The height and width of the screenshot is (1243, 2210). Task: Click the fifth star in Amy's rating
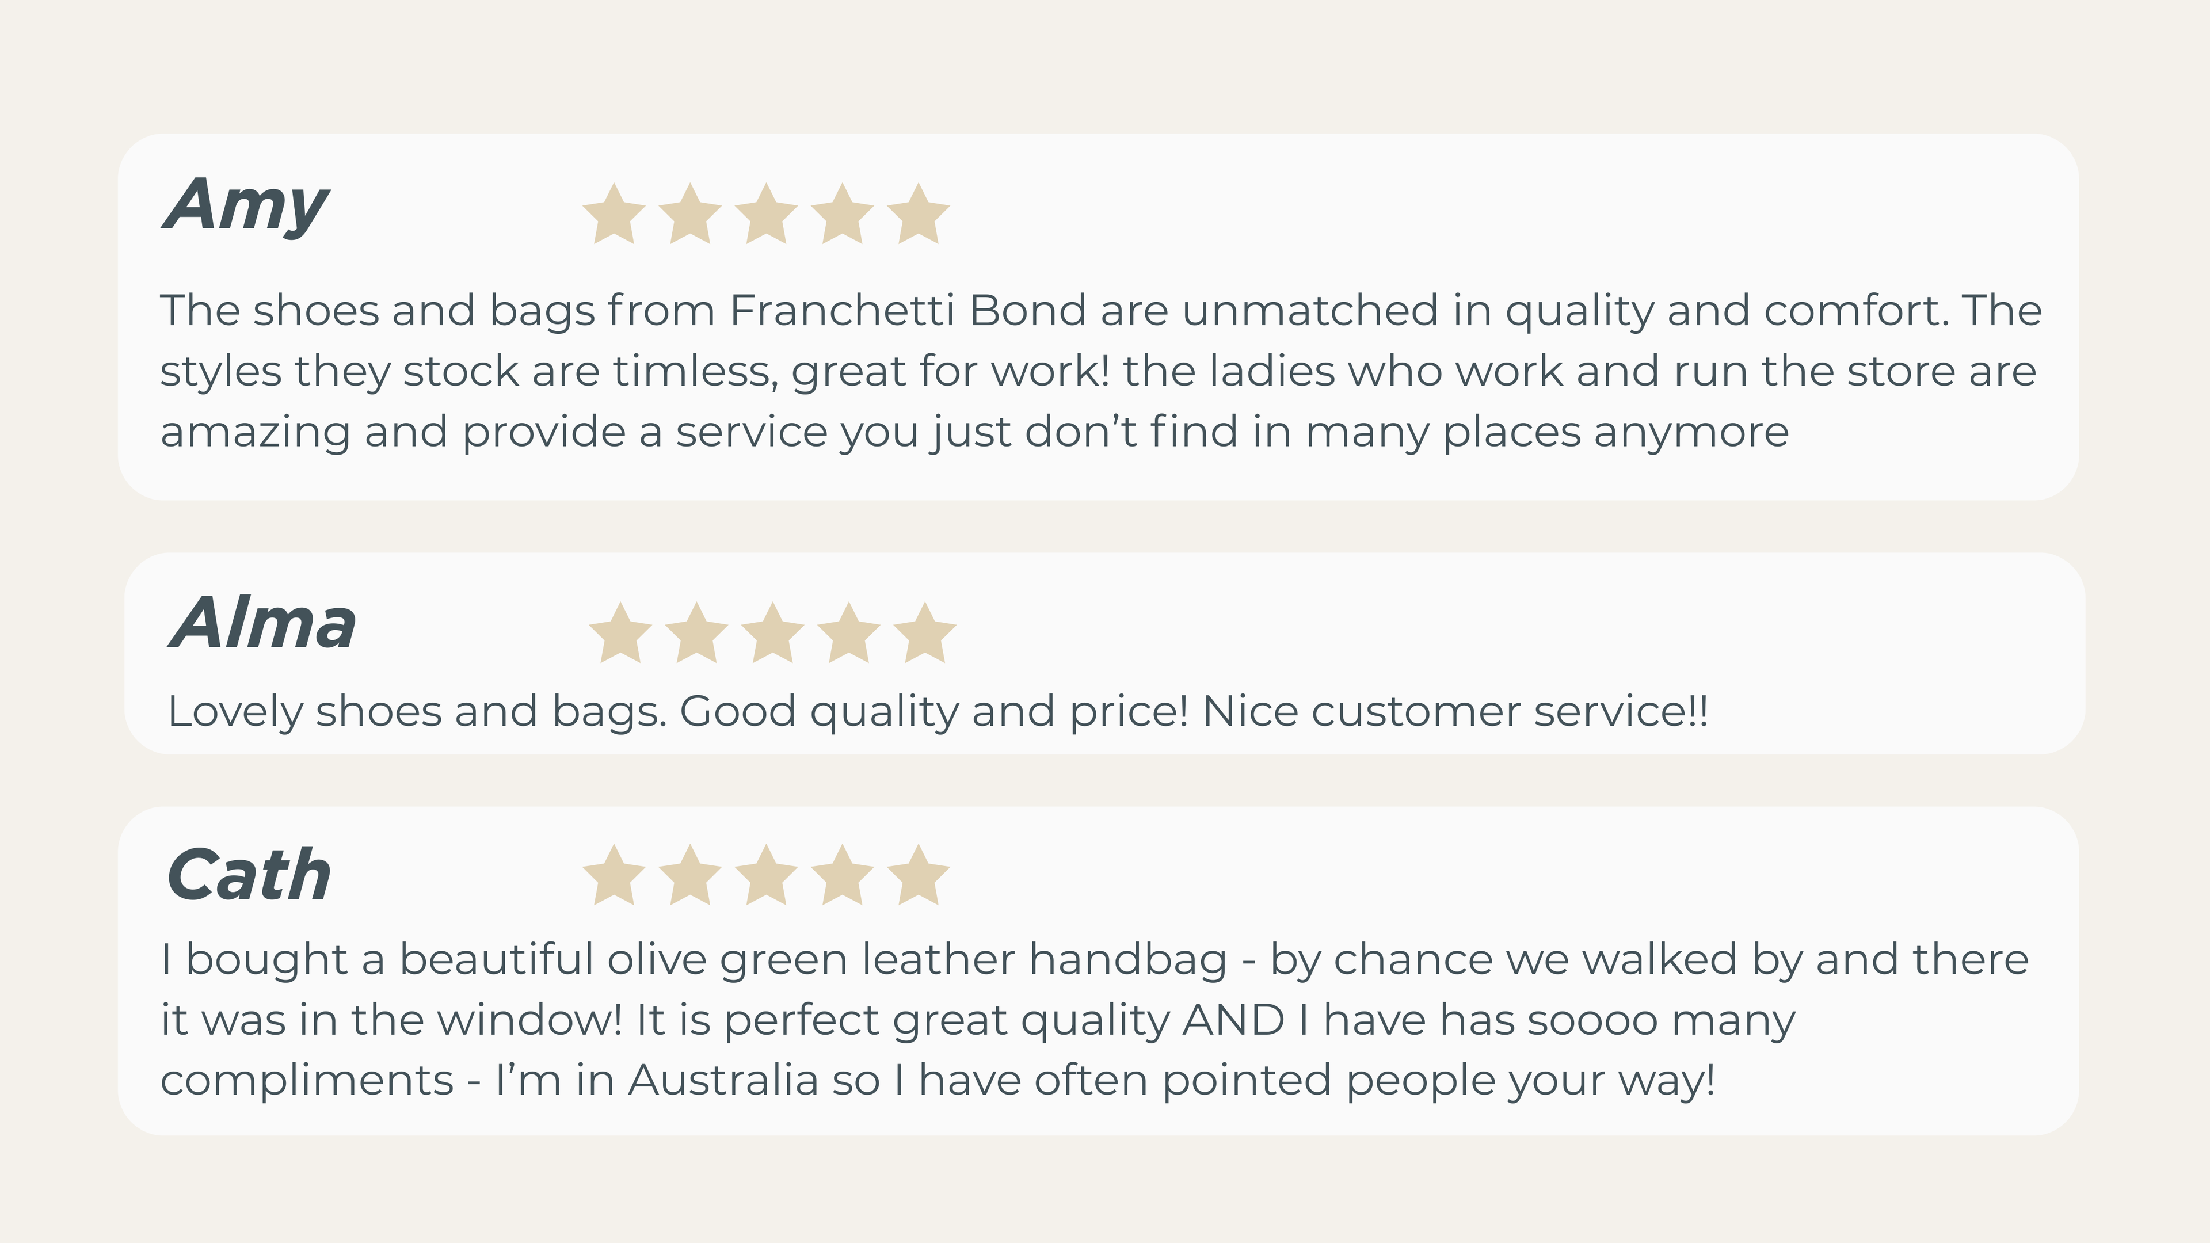click(x=918, y=215)
